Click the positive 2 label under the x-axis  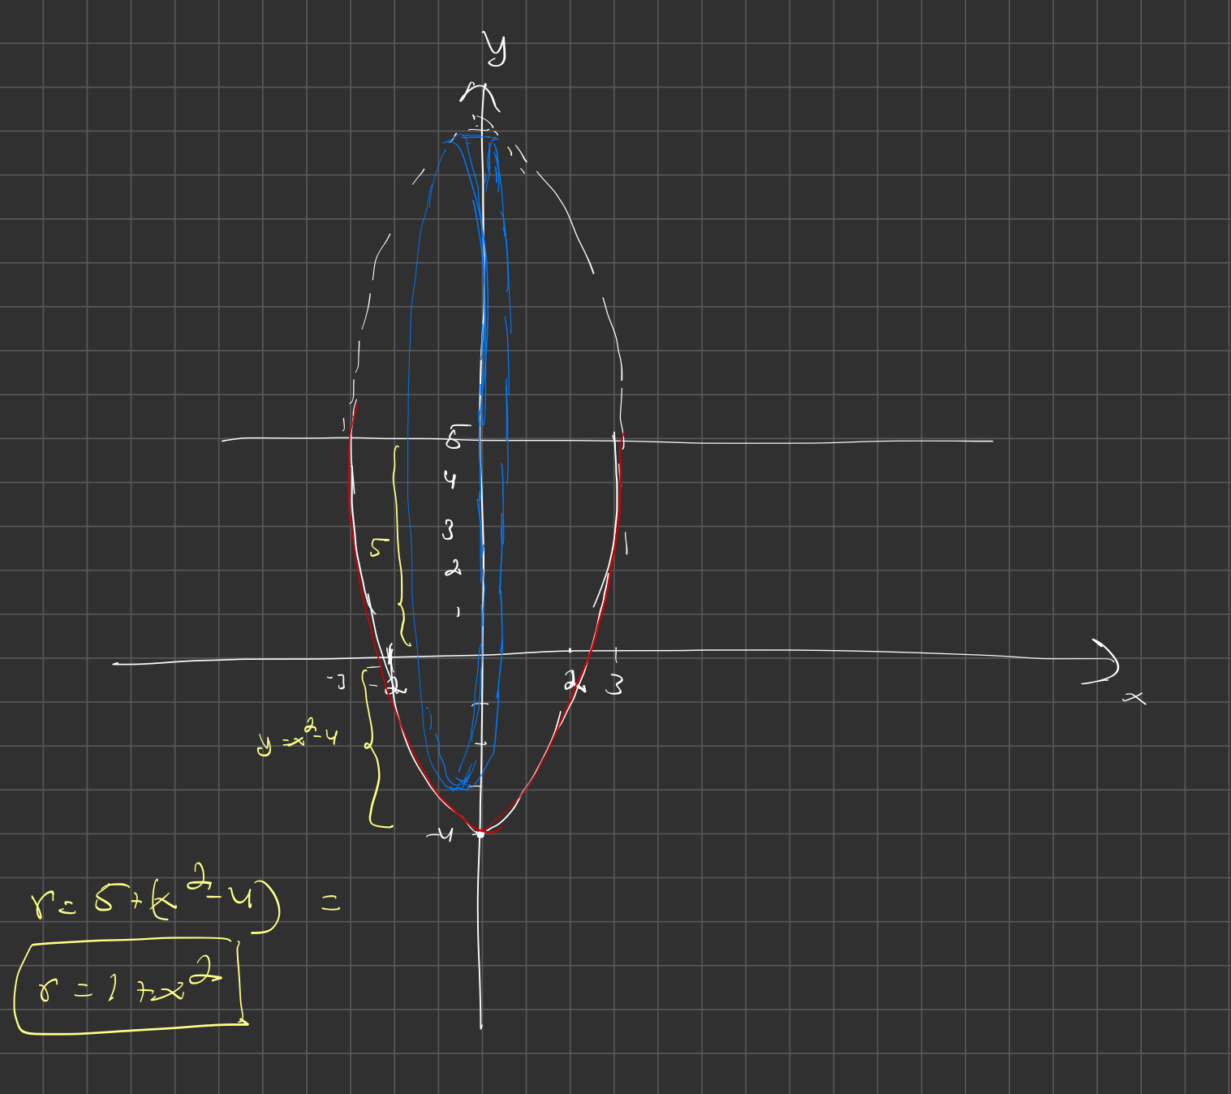coord(575,683)
